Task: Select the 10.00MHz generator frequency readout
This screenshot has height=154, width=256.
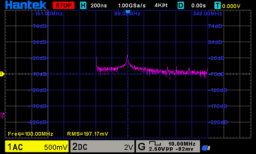Action: (x=181, y=143)
